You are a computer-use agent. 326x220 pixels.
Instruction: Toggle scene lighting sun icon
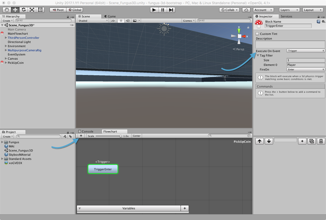(121, 21)
